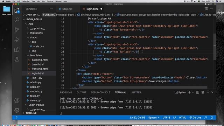Collapse the LOGIN_POPUP root folder
Viewport: 224px width, 126px height.
(x=34, y=19)
